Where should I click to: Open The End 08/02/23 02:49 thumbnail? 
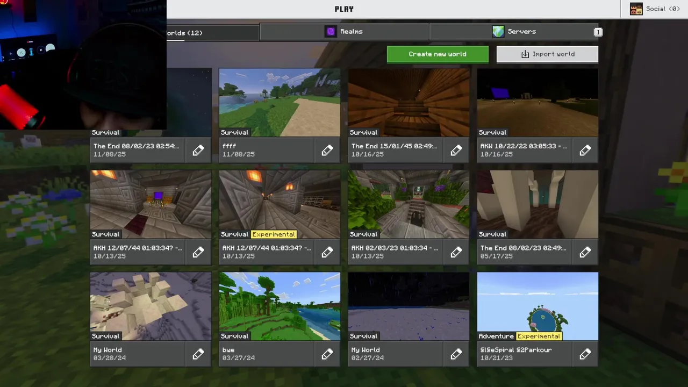[537, 204]
